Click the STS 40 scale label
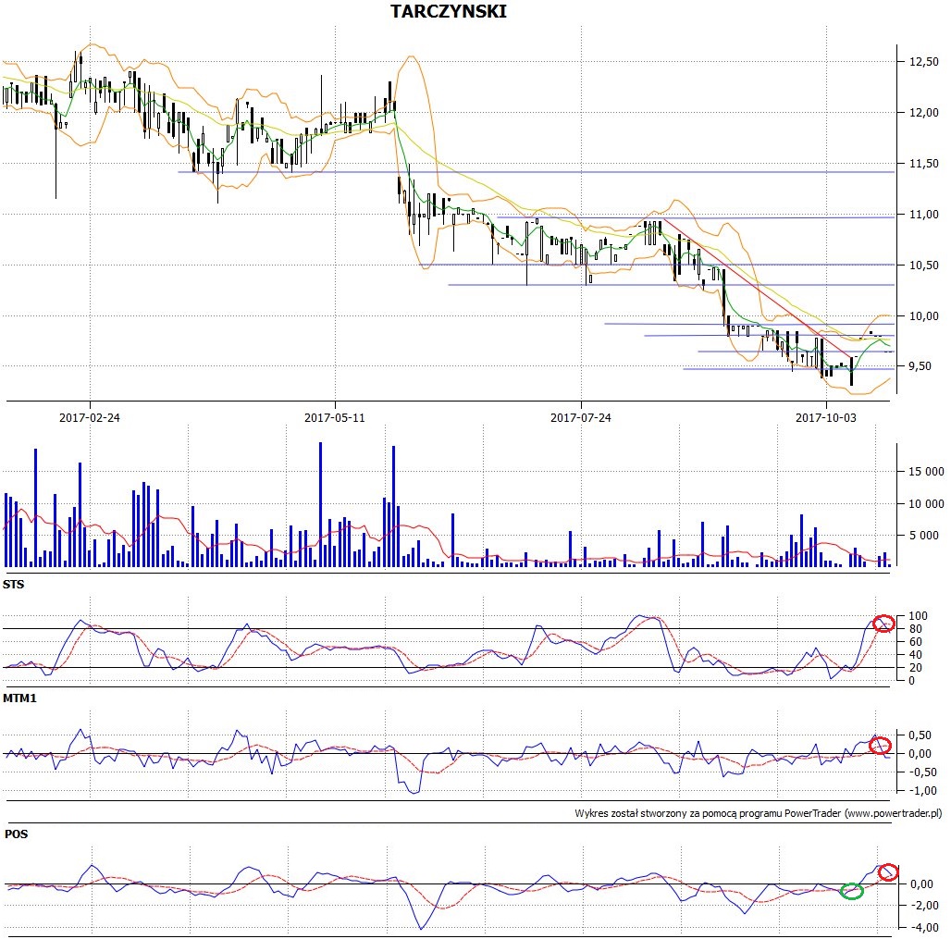 pyautogui.click(x=915, y=654)
